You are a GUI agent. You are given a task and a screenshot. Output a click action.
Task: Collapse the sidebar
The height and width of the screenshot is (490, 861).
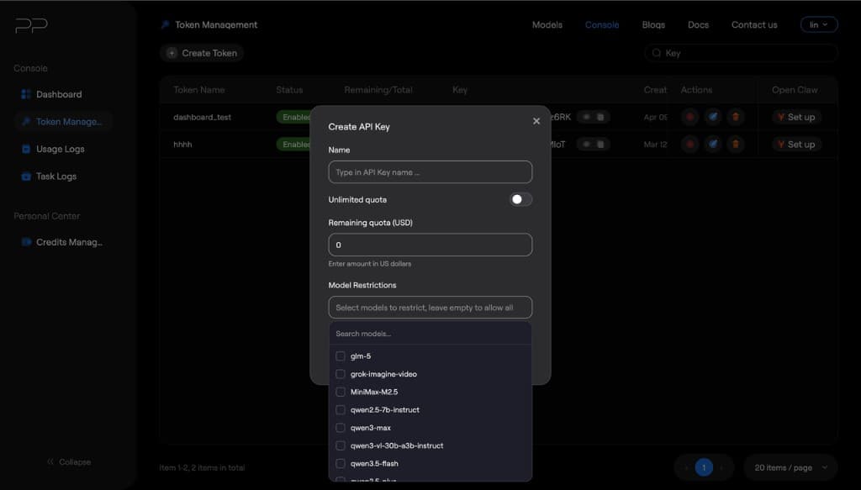tap(69, 462)
